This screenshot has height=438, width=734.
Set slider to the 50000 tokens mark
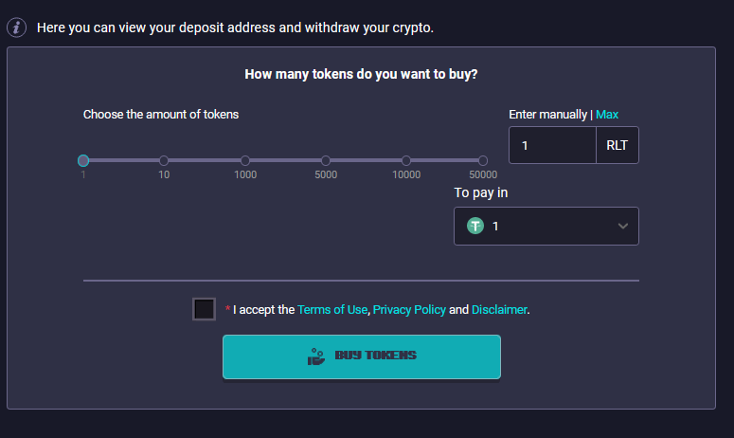(483, 160)
